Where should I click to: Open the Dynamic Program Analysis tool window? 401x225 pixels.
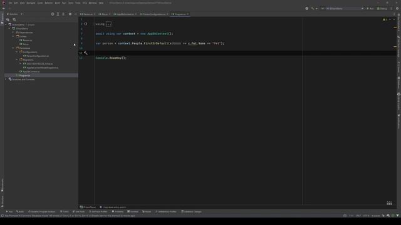tap(41, 211)
